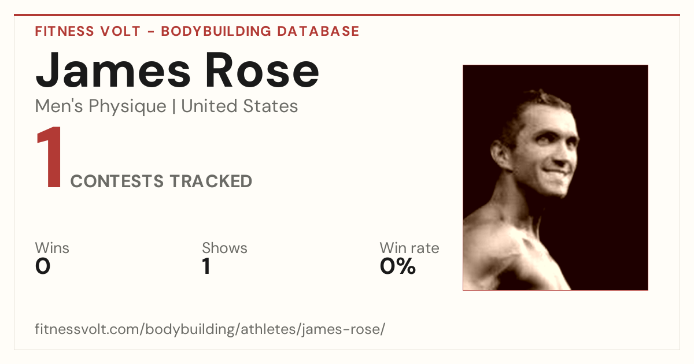The height and width of the screenshot is (364, 694).
Task: Click the word Tracked beside the count
Action: pos(211,181)
